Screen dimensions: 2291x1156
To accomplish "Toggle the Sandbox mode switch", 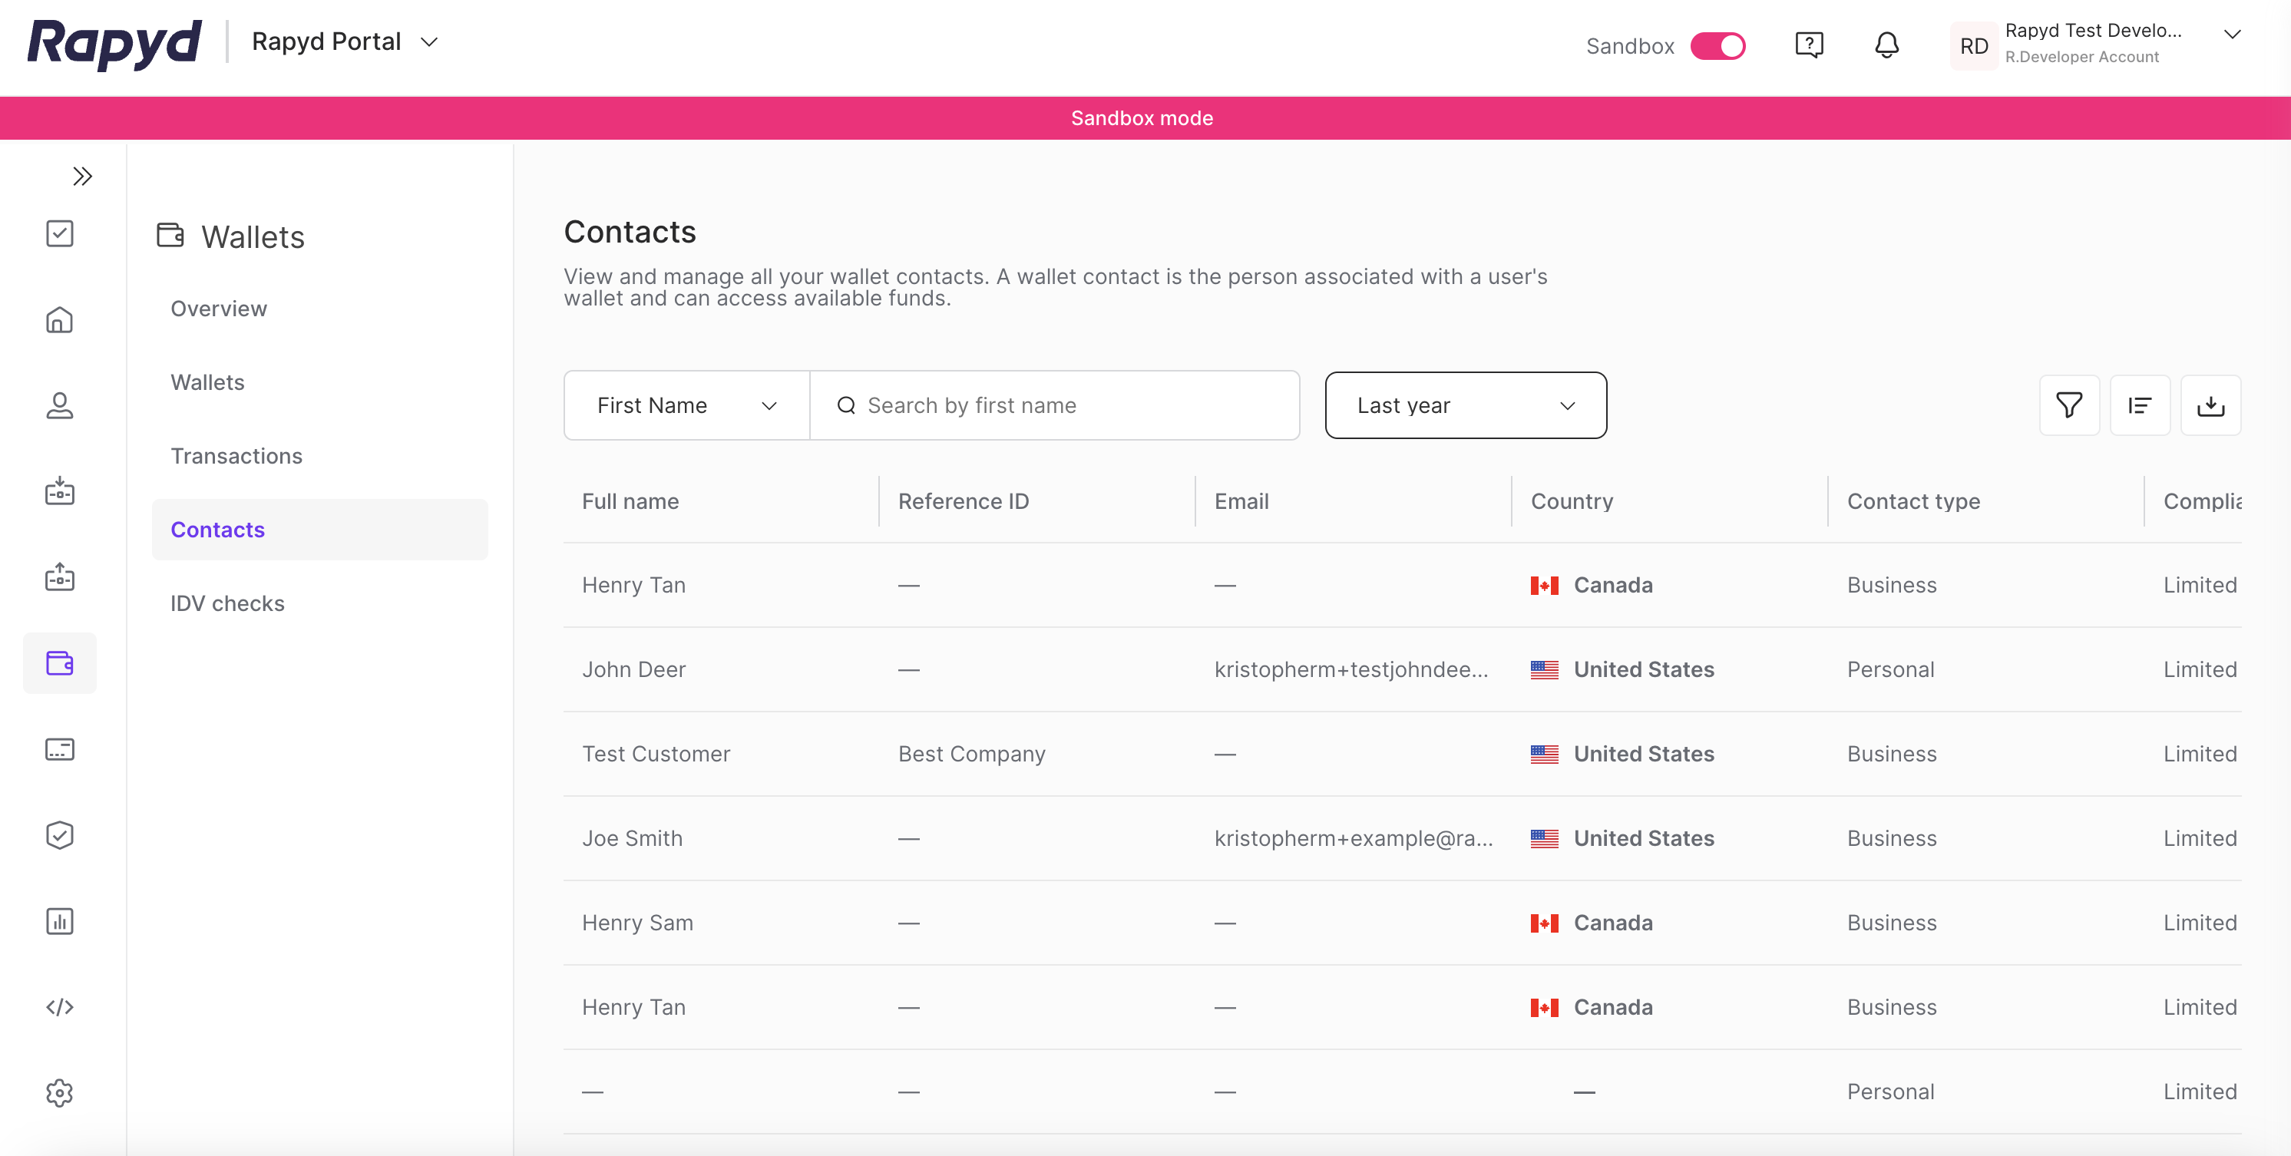I will click(1717, 46).
